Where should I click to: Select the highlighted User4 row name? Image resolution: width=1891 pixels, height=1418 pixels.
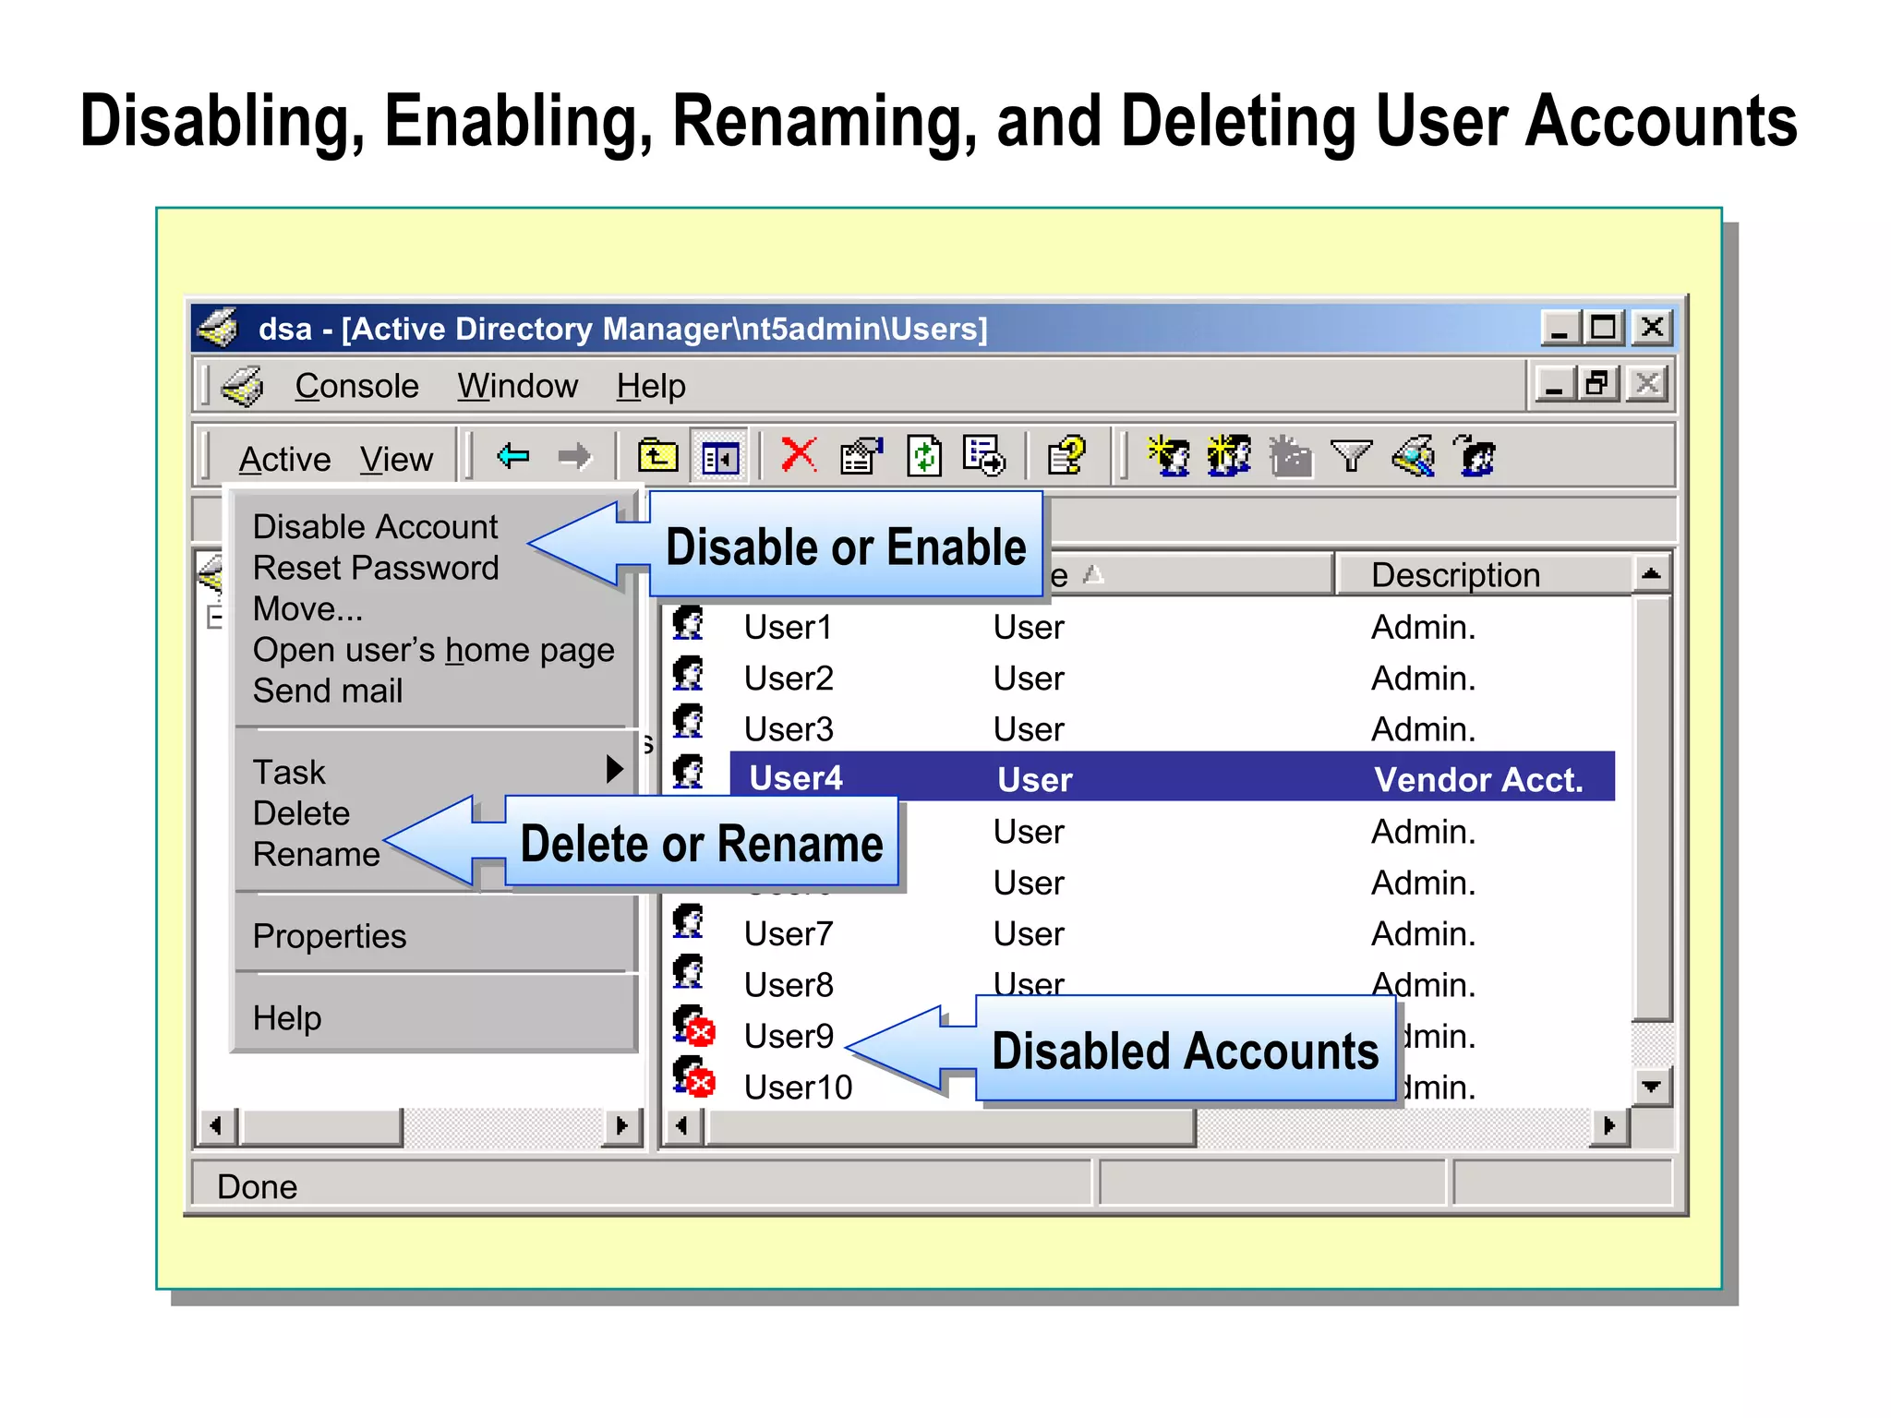[795, 778]
